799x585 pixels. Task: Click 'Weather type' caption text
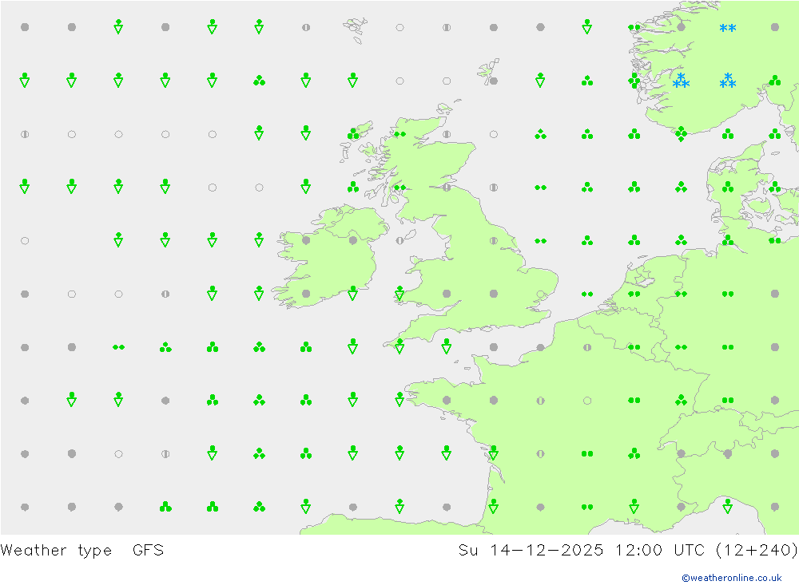point(56,551)
